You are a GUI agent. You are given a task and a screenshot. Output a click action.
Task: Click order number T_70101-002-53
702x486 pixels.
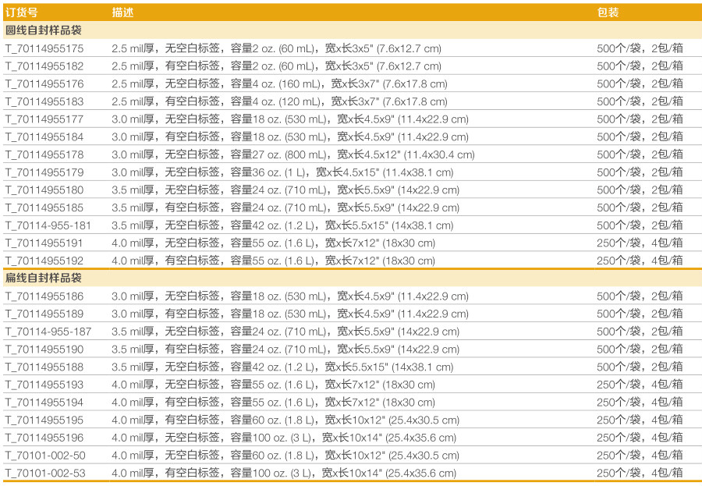(45, 473)
